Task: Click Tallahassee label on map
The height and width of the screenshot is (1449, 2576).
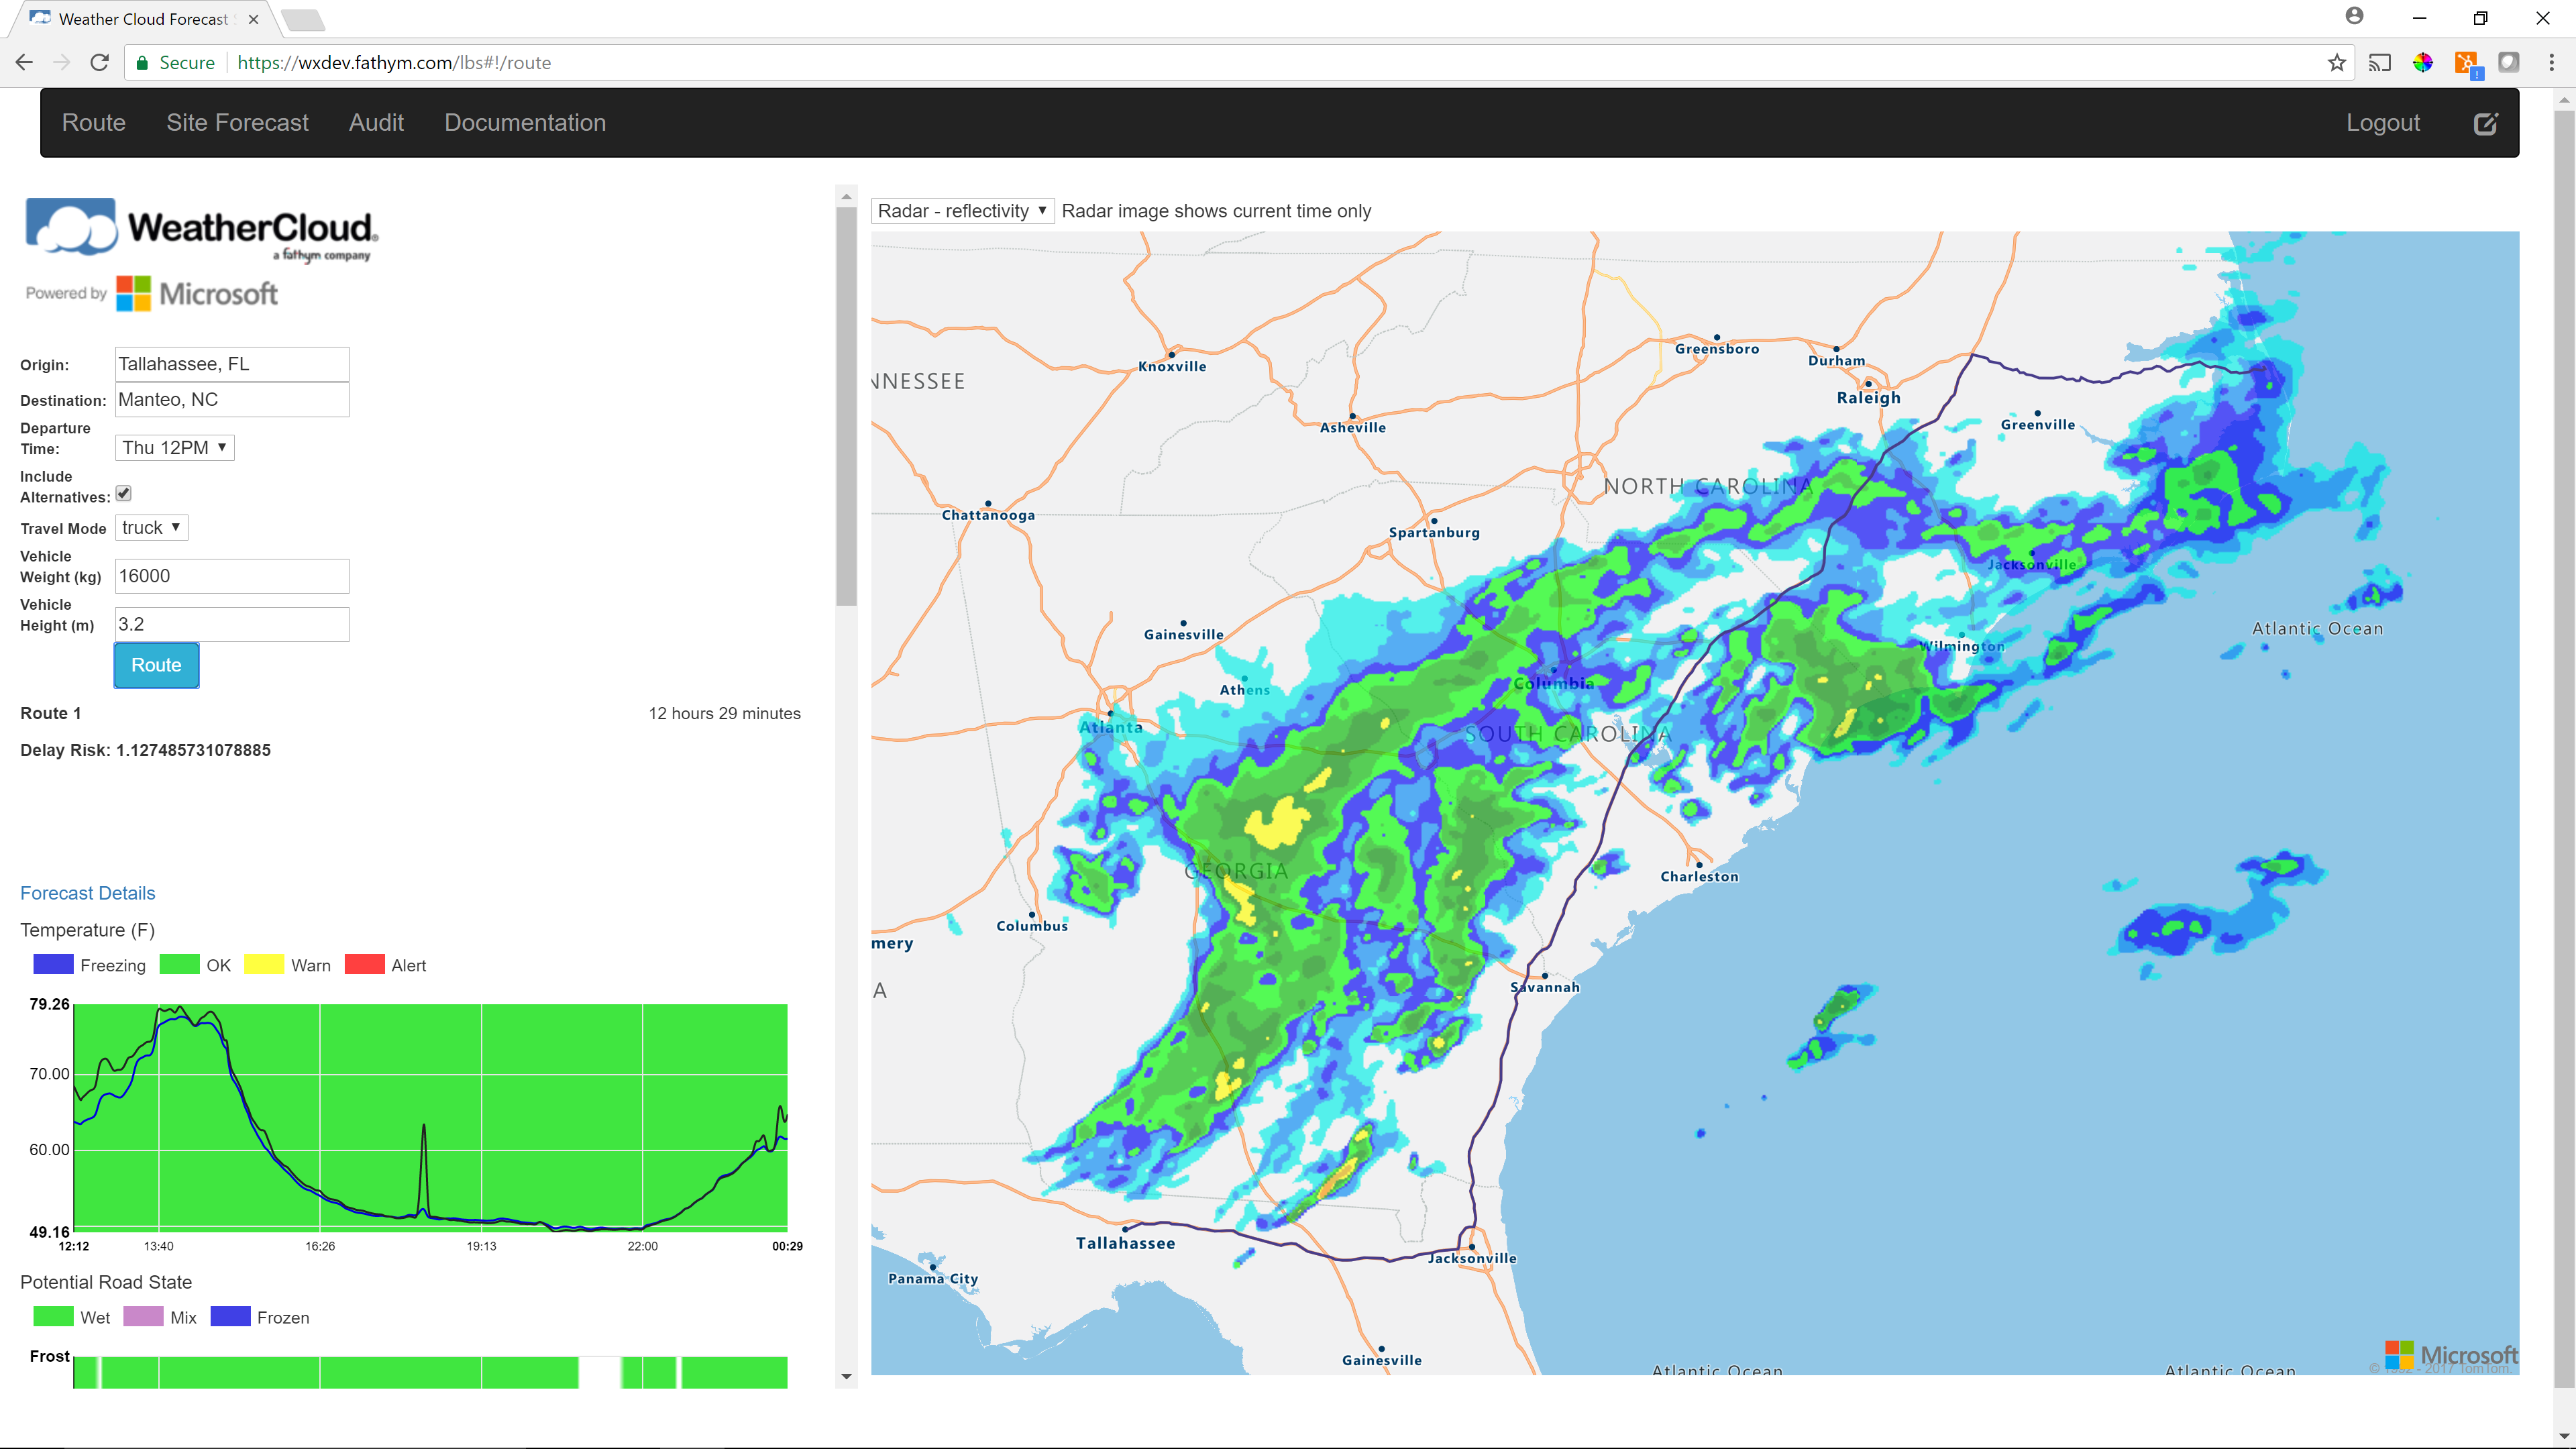Action: click(x=1125, y=1243)
